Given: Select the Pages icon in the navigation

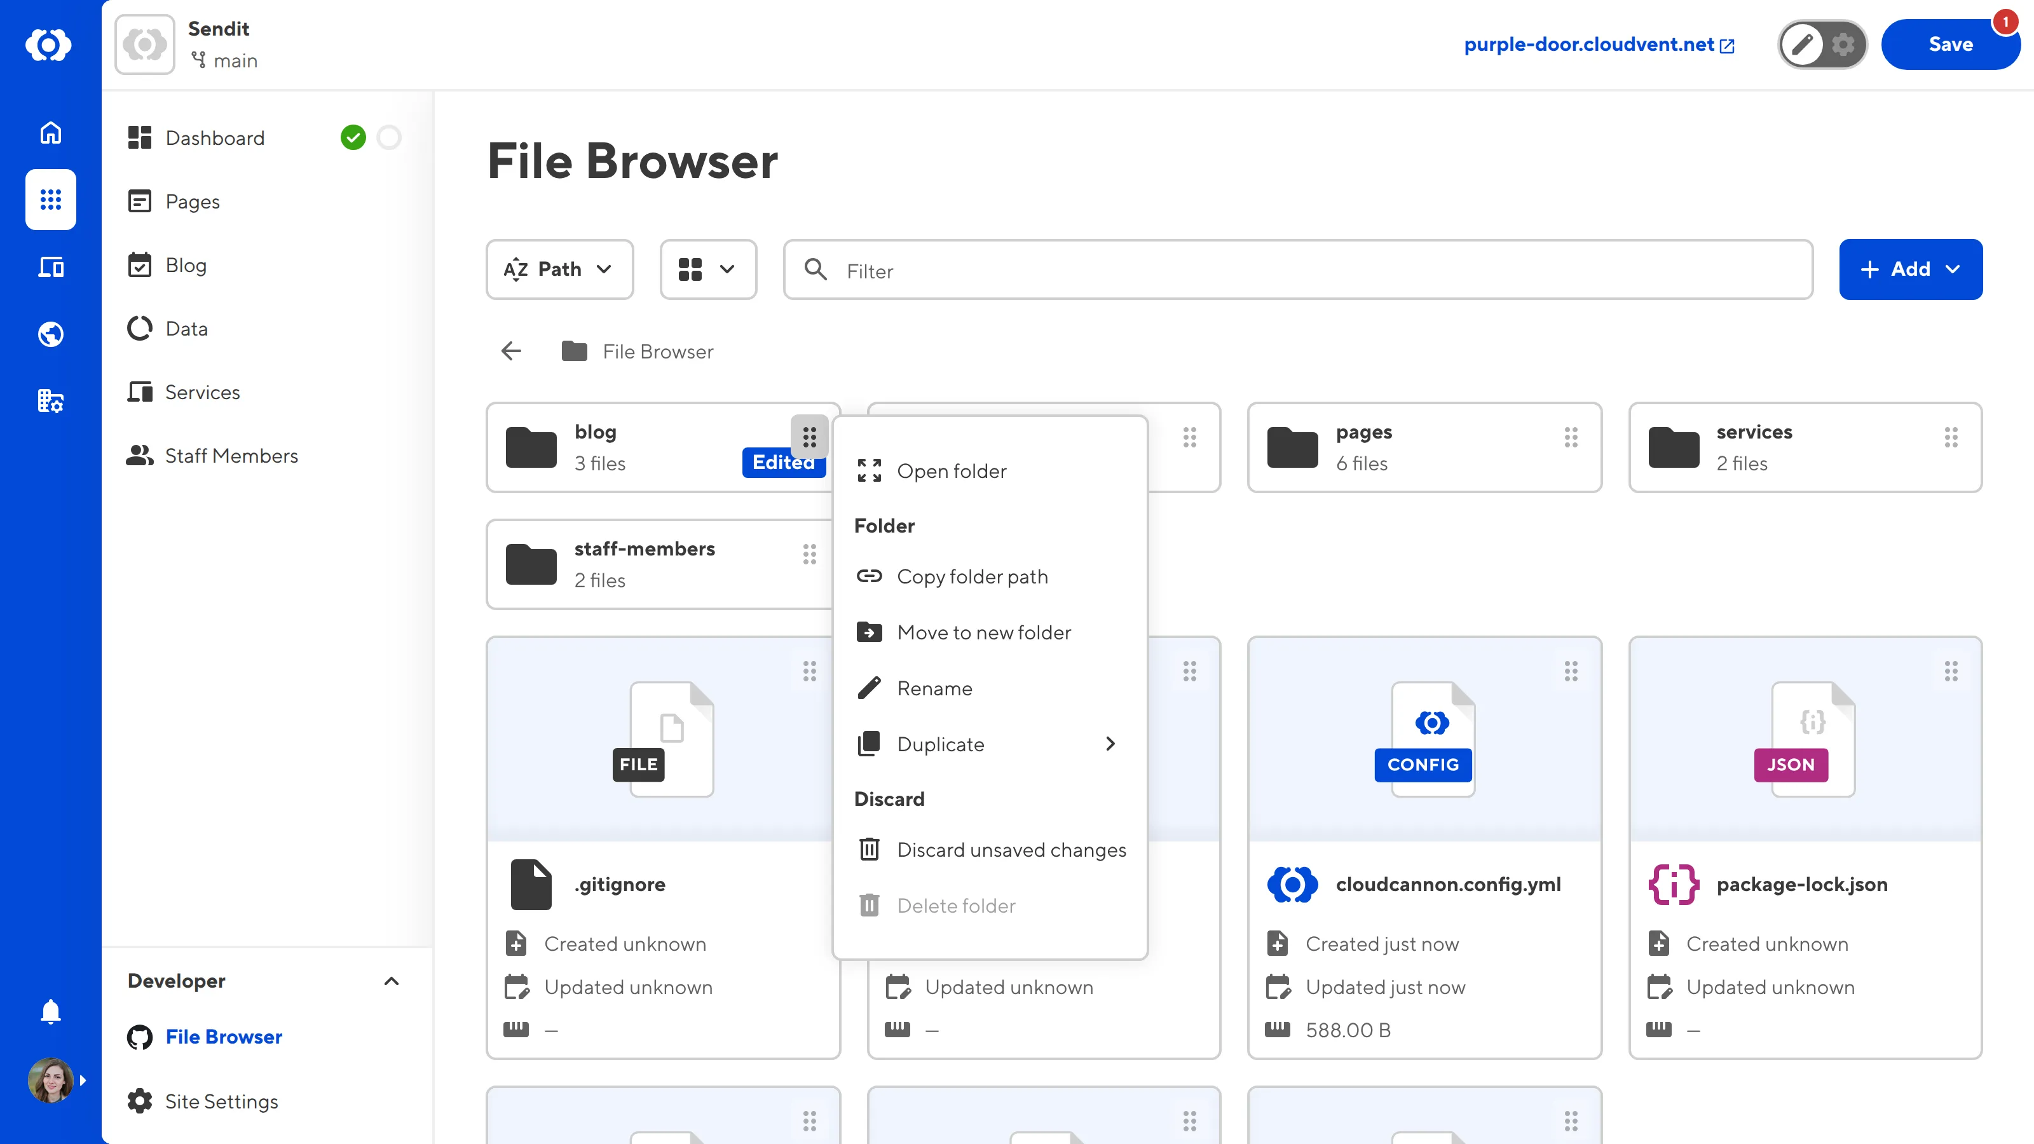Looking at the screenshot, I should [139, 201].
